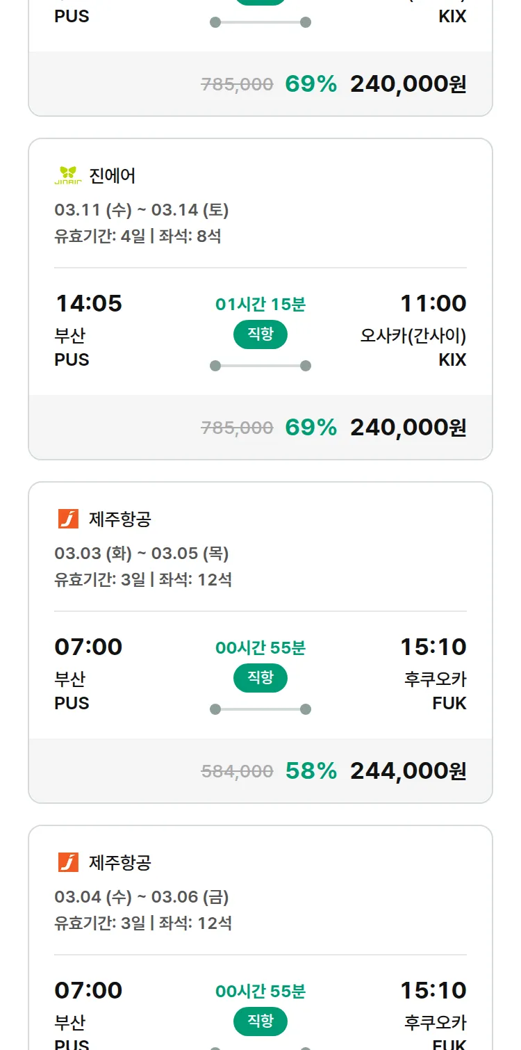The height and width of the screenshot is (1050, 521).
Task: Tap the 후쿠오카 destination on the 244,000원 card
Action: coord(435,679)
